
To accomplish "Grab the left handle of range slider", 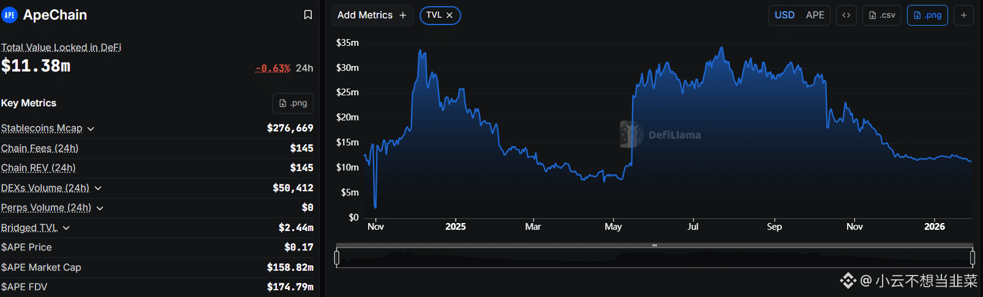I will [337, 258].
